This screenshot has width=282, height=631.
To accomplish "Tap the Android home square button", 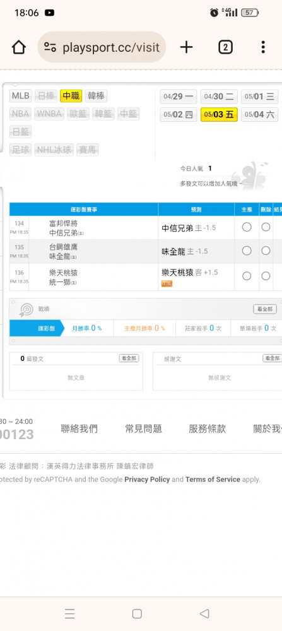I will pyautogui.click(x=137, y=613).
